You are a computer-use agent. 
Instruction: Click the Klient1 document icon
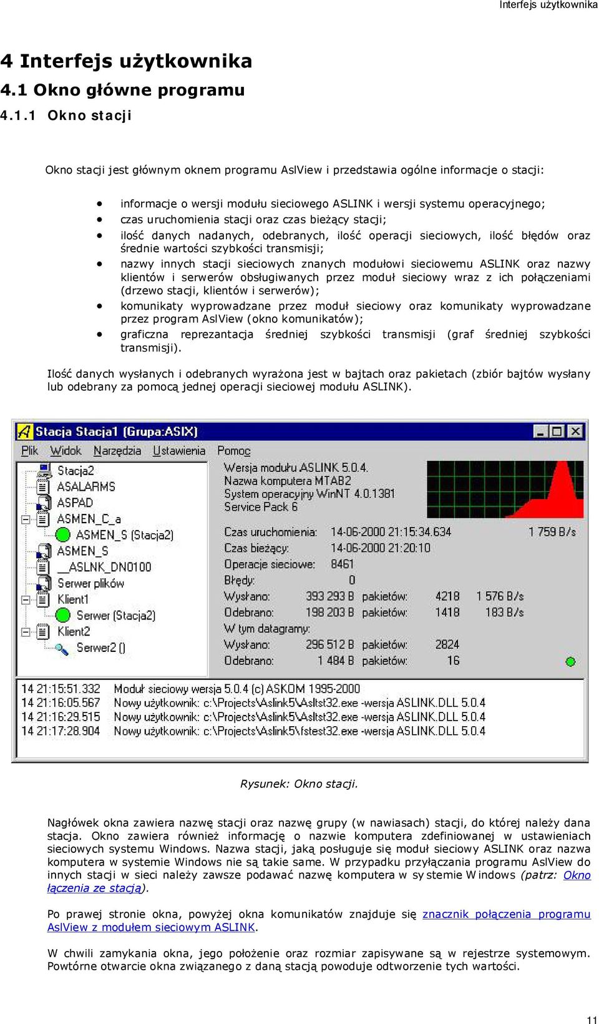(44, 599)
